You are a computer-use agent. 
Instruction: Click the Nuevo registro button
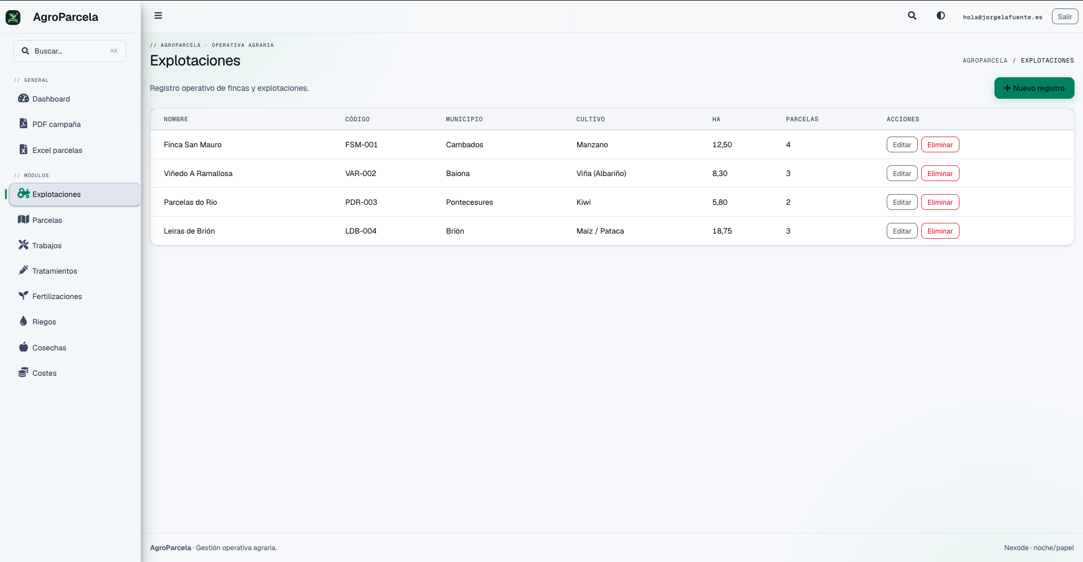click(1034, 88)
